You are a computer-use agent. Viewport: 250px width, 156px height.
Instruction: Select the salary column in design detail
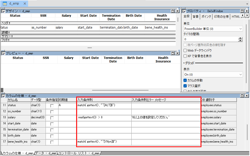click(x=66, y=28)
